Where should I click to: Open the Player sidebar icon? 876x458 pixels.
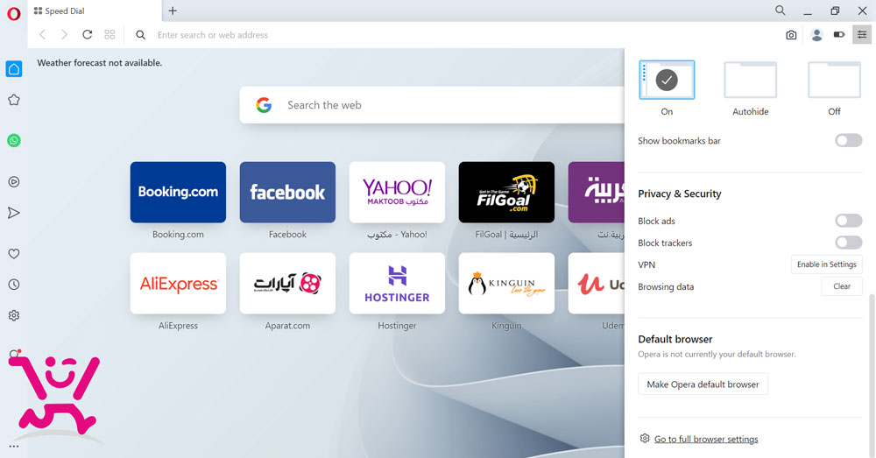tap(14, 181)
